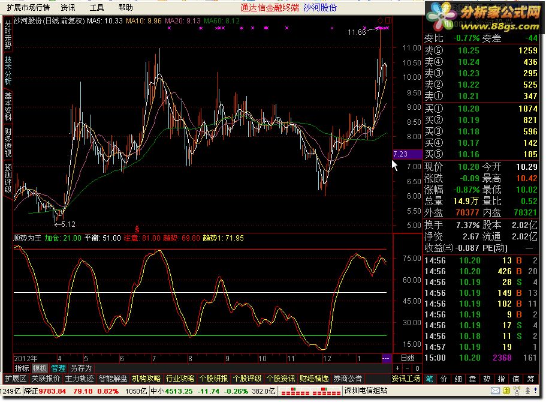Image resolution: width=546 pixels, height=402 pixels.
Task: Click the 管理 tab below the chart
Action: point(58,368)
